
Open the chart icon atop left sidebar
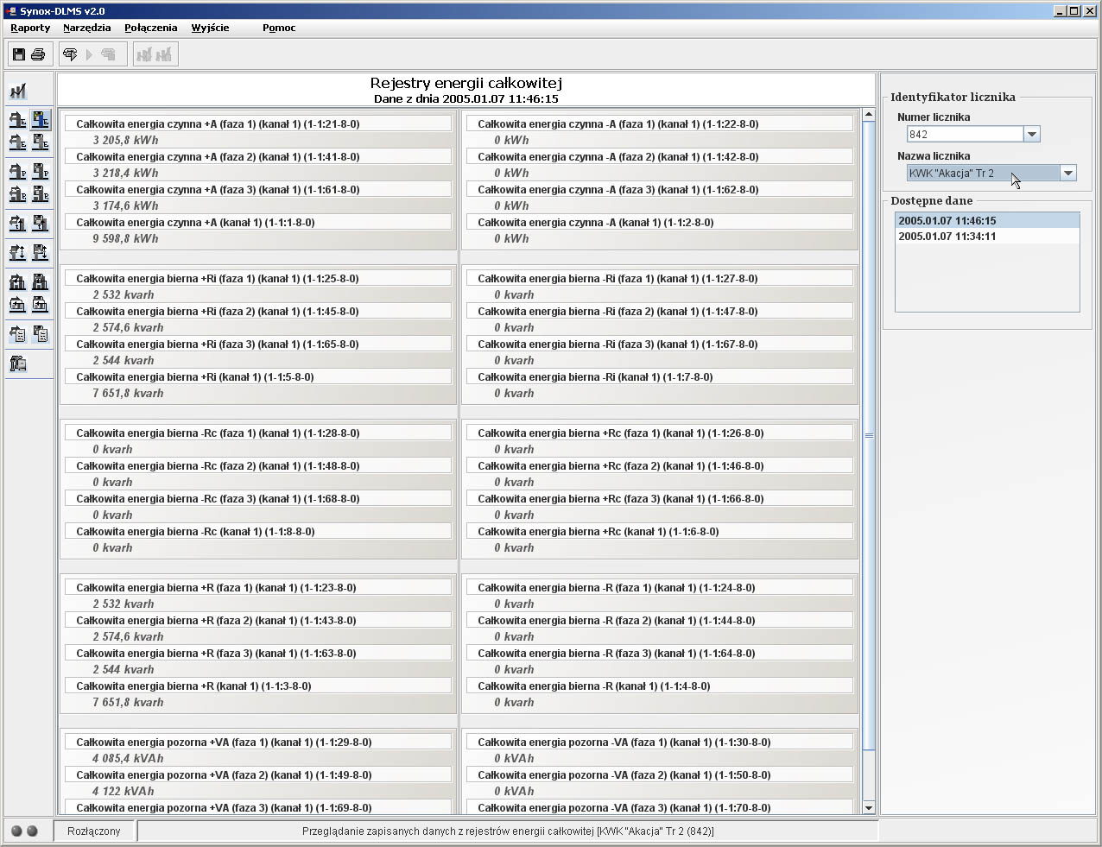tap(18, 92)
